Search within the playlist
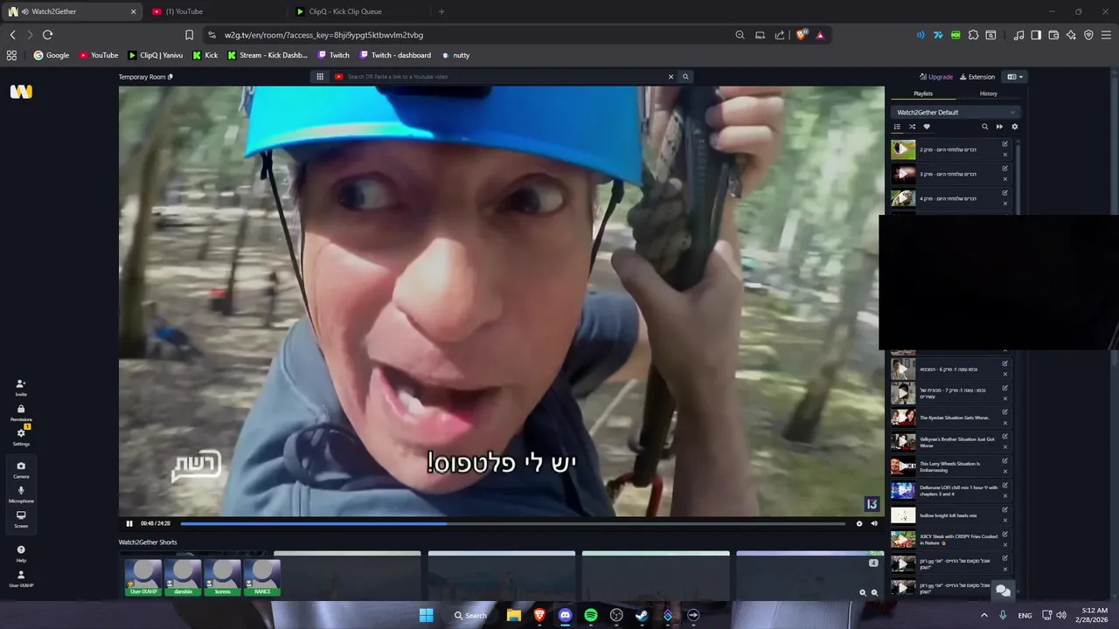The width and height of the screenshot is (1119, 629). 984,127
